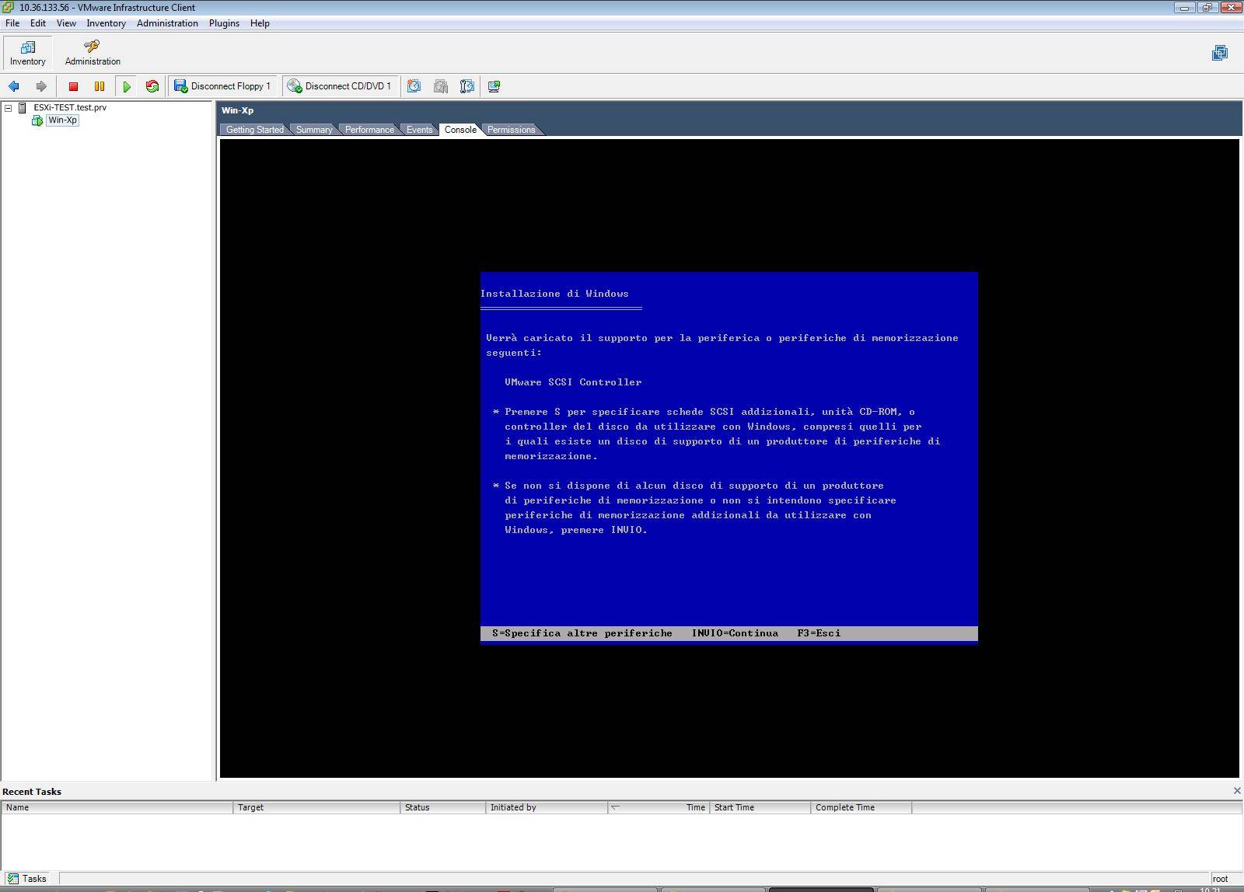Sort tasks by Initiated by column
This screenshot has width=1244, height=892.
(x=547, y=807)
